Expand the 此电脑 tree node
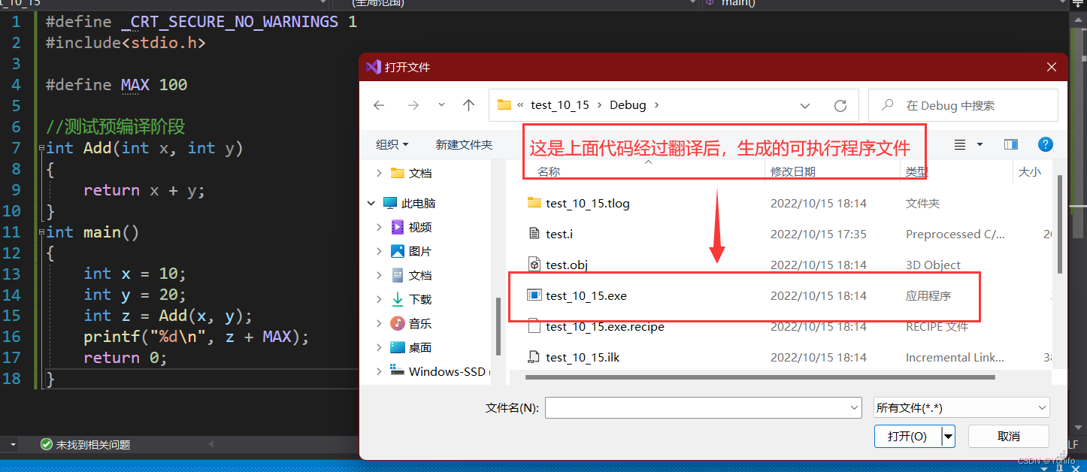Screen dimensions: 1087x472 point(371,202)
